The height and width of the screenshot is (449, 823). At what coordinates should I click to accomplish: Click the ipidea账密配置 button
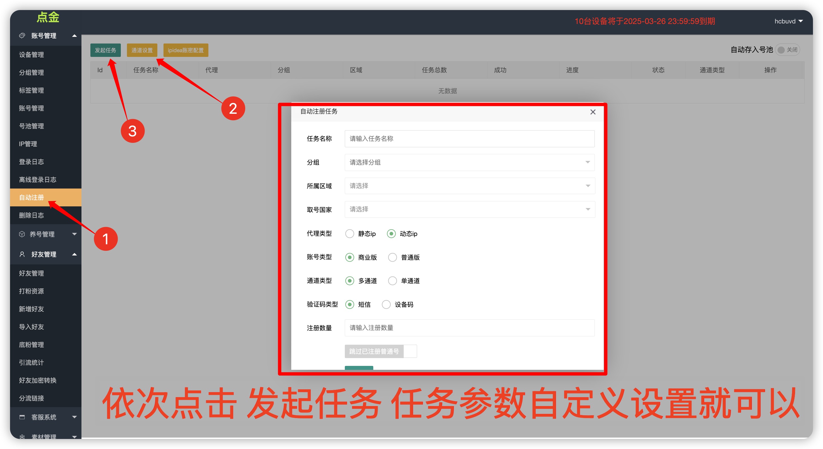coord(186,50)
